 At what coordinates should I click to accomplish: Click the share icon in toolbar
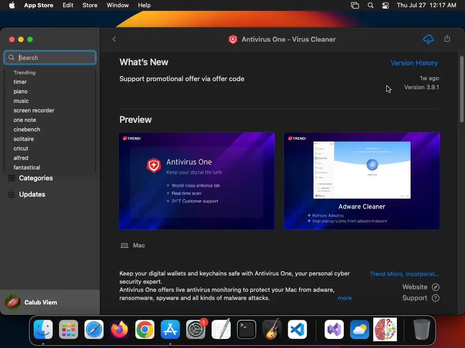pyautogui.click(x=447, y=39)
